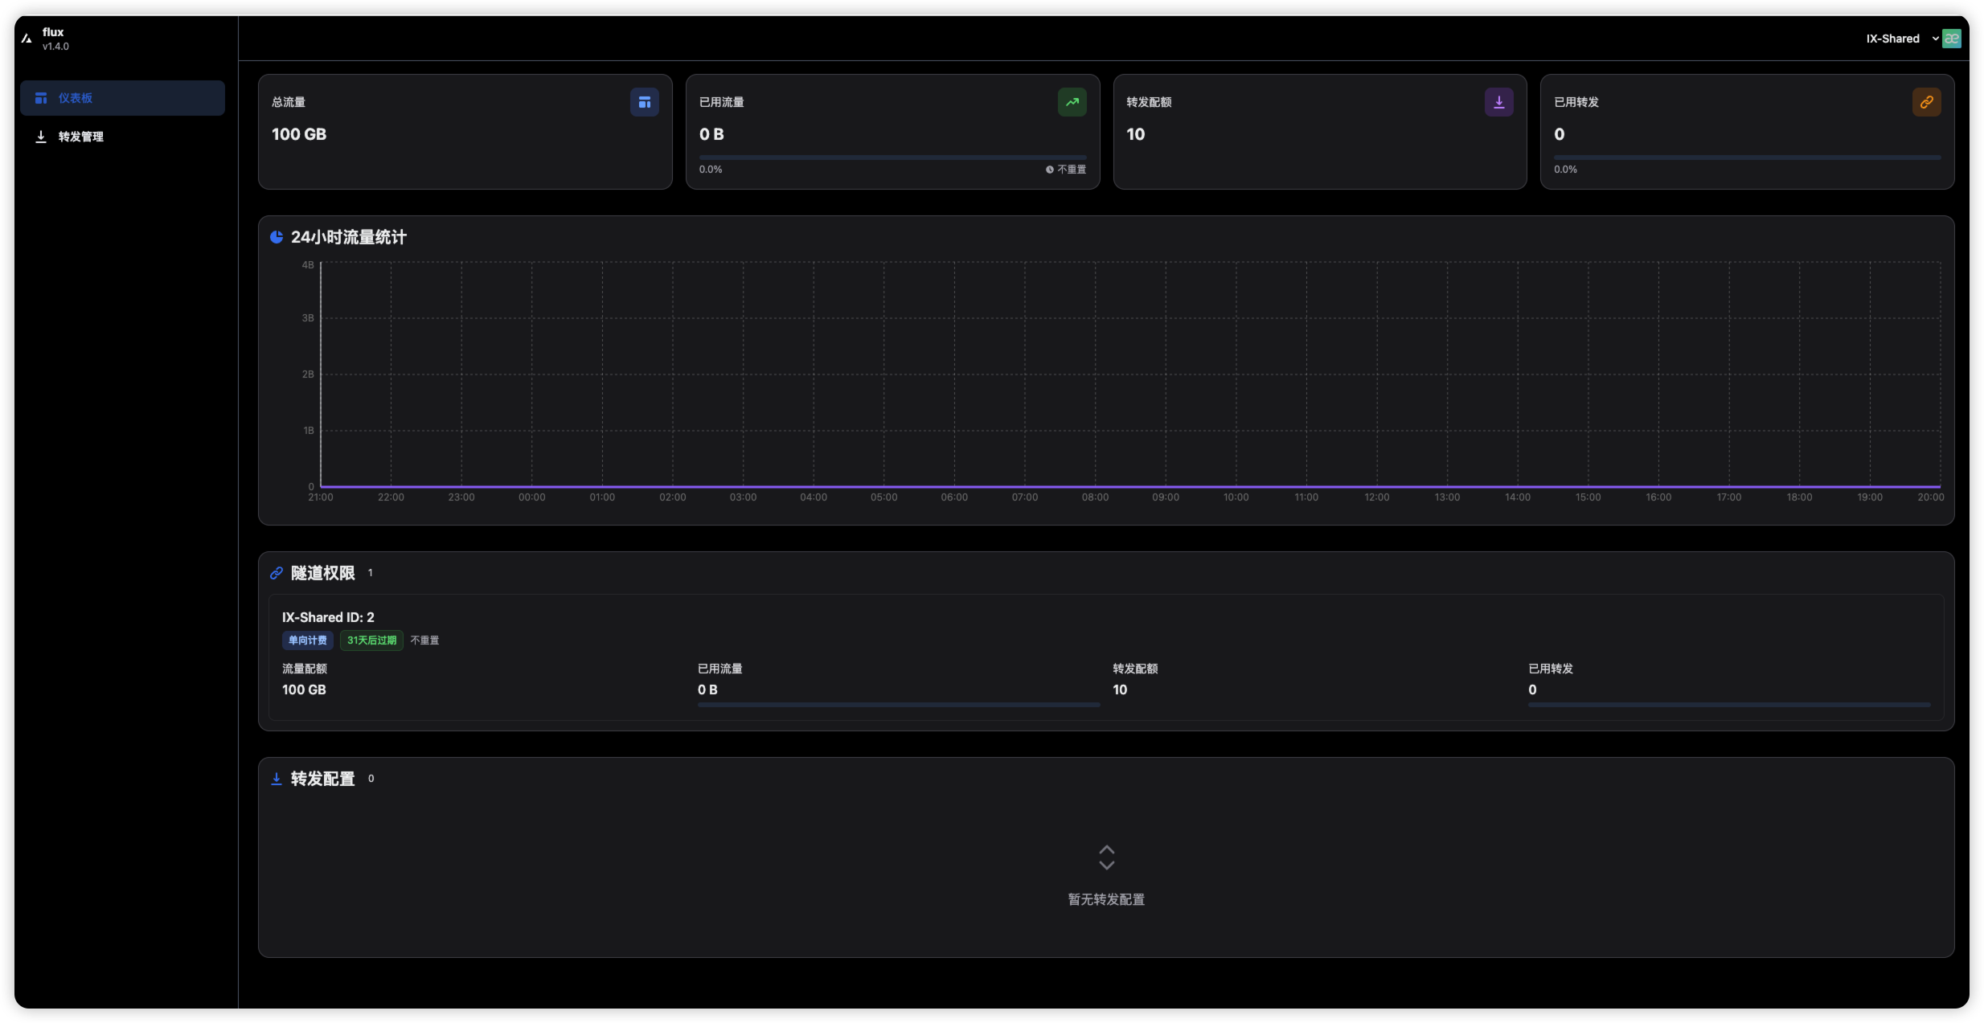
Task: Open the 转发管理 forwarding management menu
Action: [80, 137]
